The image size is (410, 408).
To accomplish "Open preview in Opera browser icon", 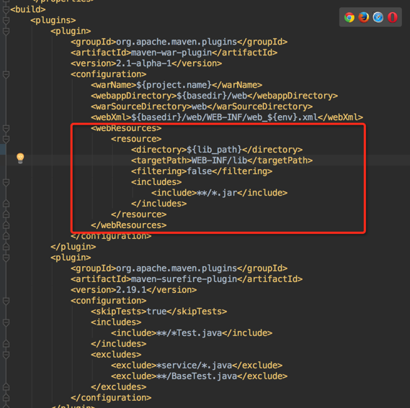I will pos(392,17).
